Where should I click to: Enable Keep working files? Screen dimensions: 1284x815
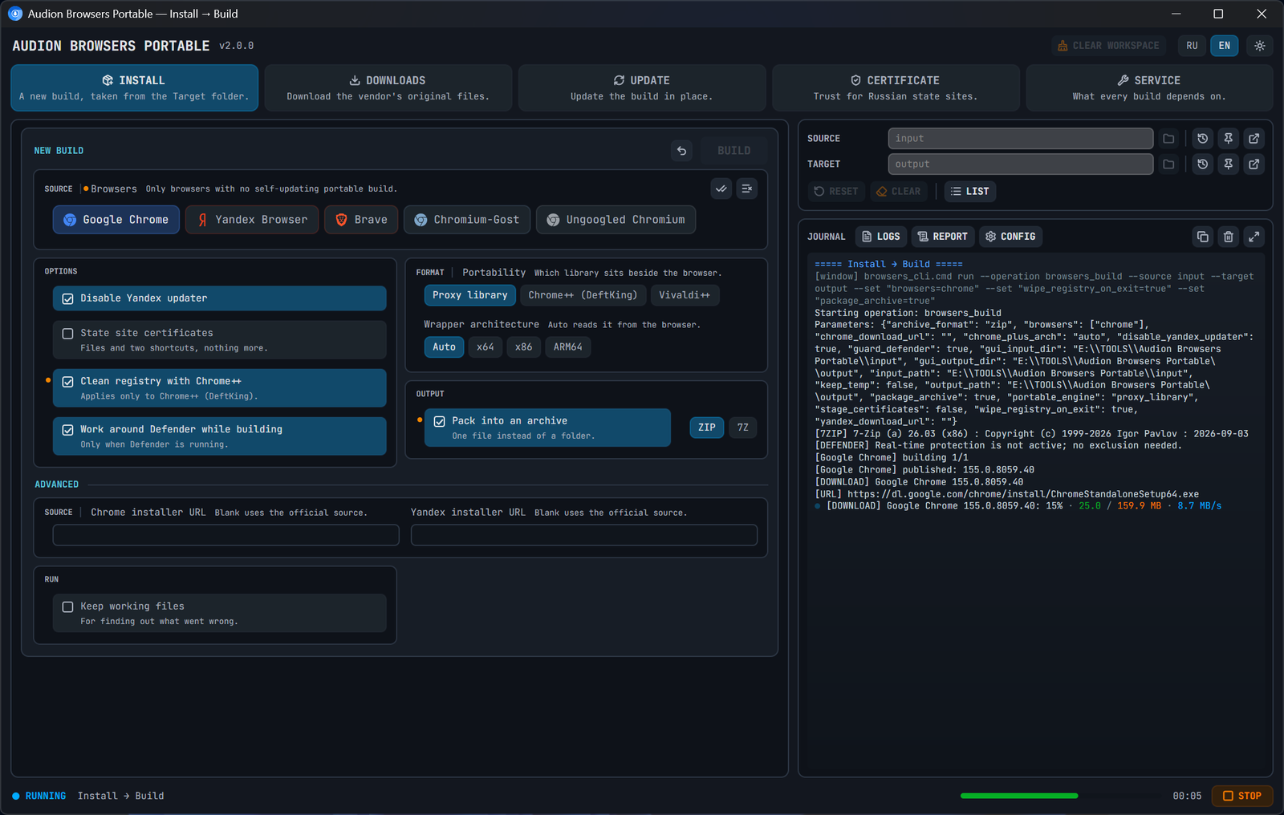[219, 614]
